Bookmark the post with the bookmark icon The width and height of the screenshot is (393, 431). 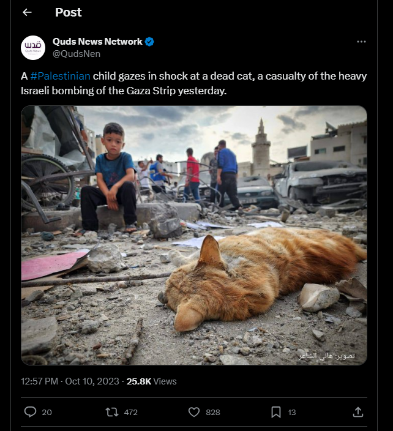(x=276, y=412)
